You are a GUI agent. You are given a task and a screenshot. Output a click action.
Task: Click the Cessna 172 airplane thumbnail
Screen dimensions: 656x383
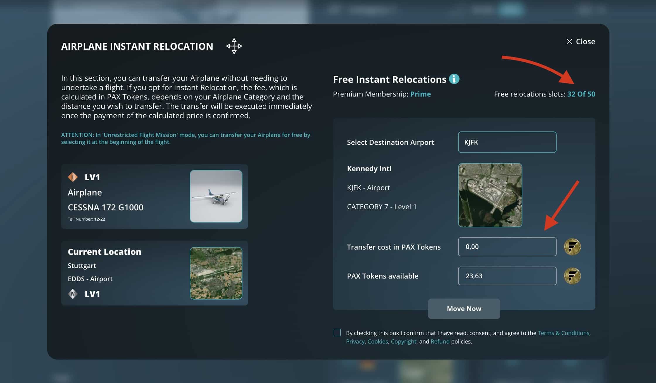click(x=216, y=196)
